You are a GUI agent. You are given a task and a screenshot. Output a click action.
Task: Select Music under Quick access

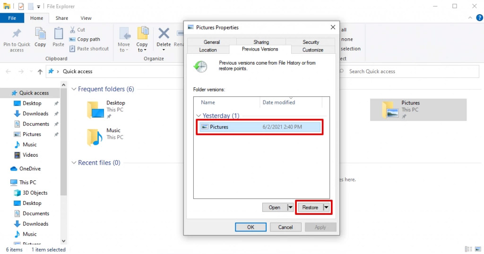[x=29, y=144]
